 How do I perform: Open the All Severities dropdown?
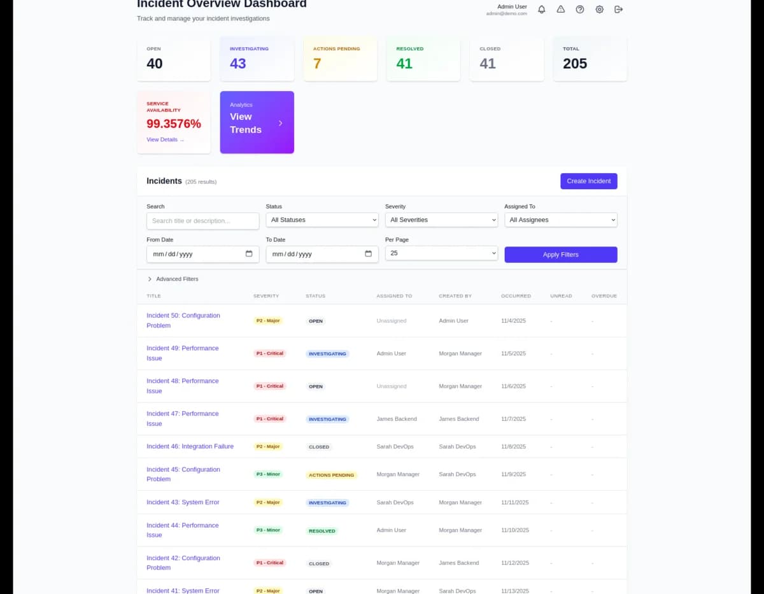point(441,220)
